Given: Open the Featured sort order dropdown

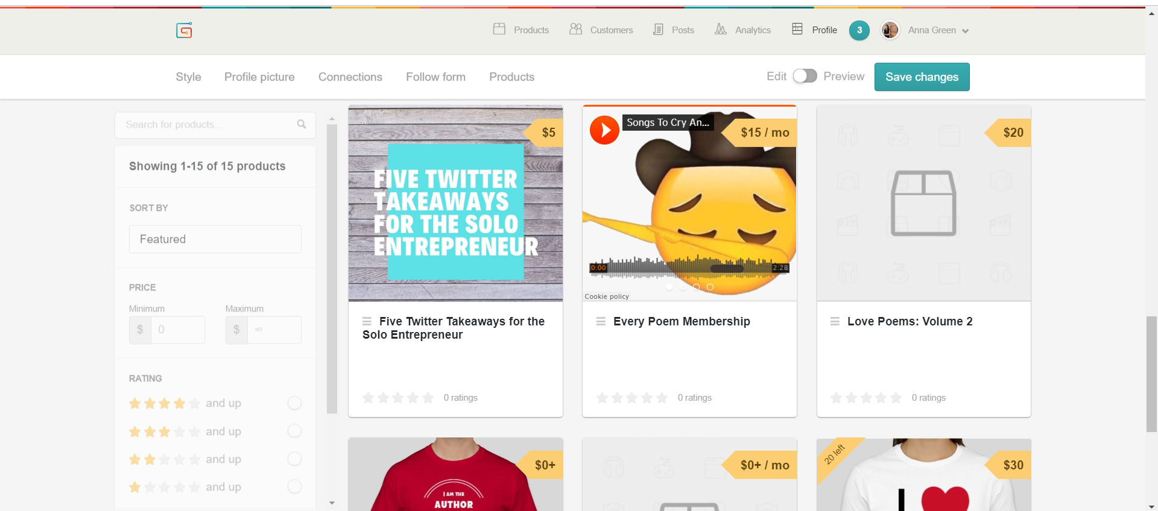Looking at the screenshot, I should point(215,239).
